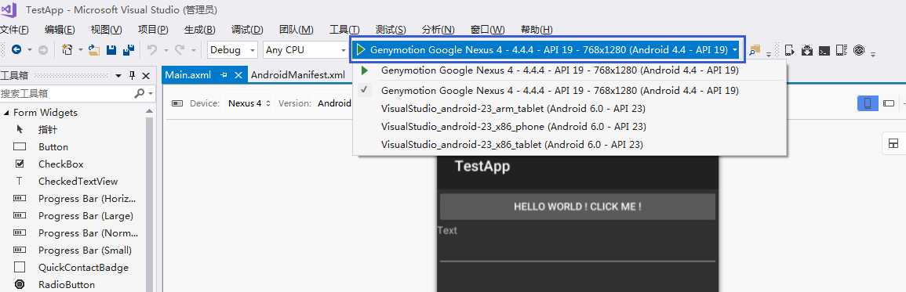906x292 pixels.
Task: Open the toolbox window options dropdown arrow
Action: (x=119, y=76)
